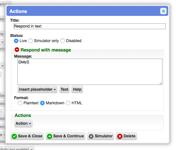Click the gear icon on the Simulator button

tap(91, 136)
